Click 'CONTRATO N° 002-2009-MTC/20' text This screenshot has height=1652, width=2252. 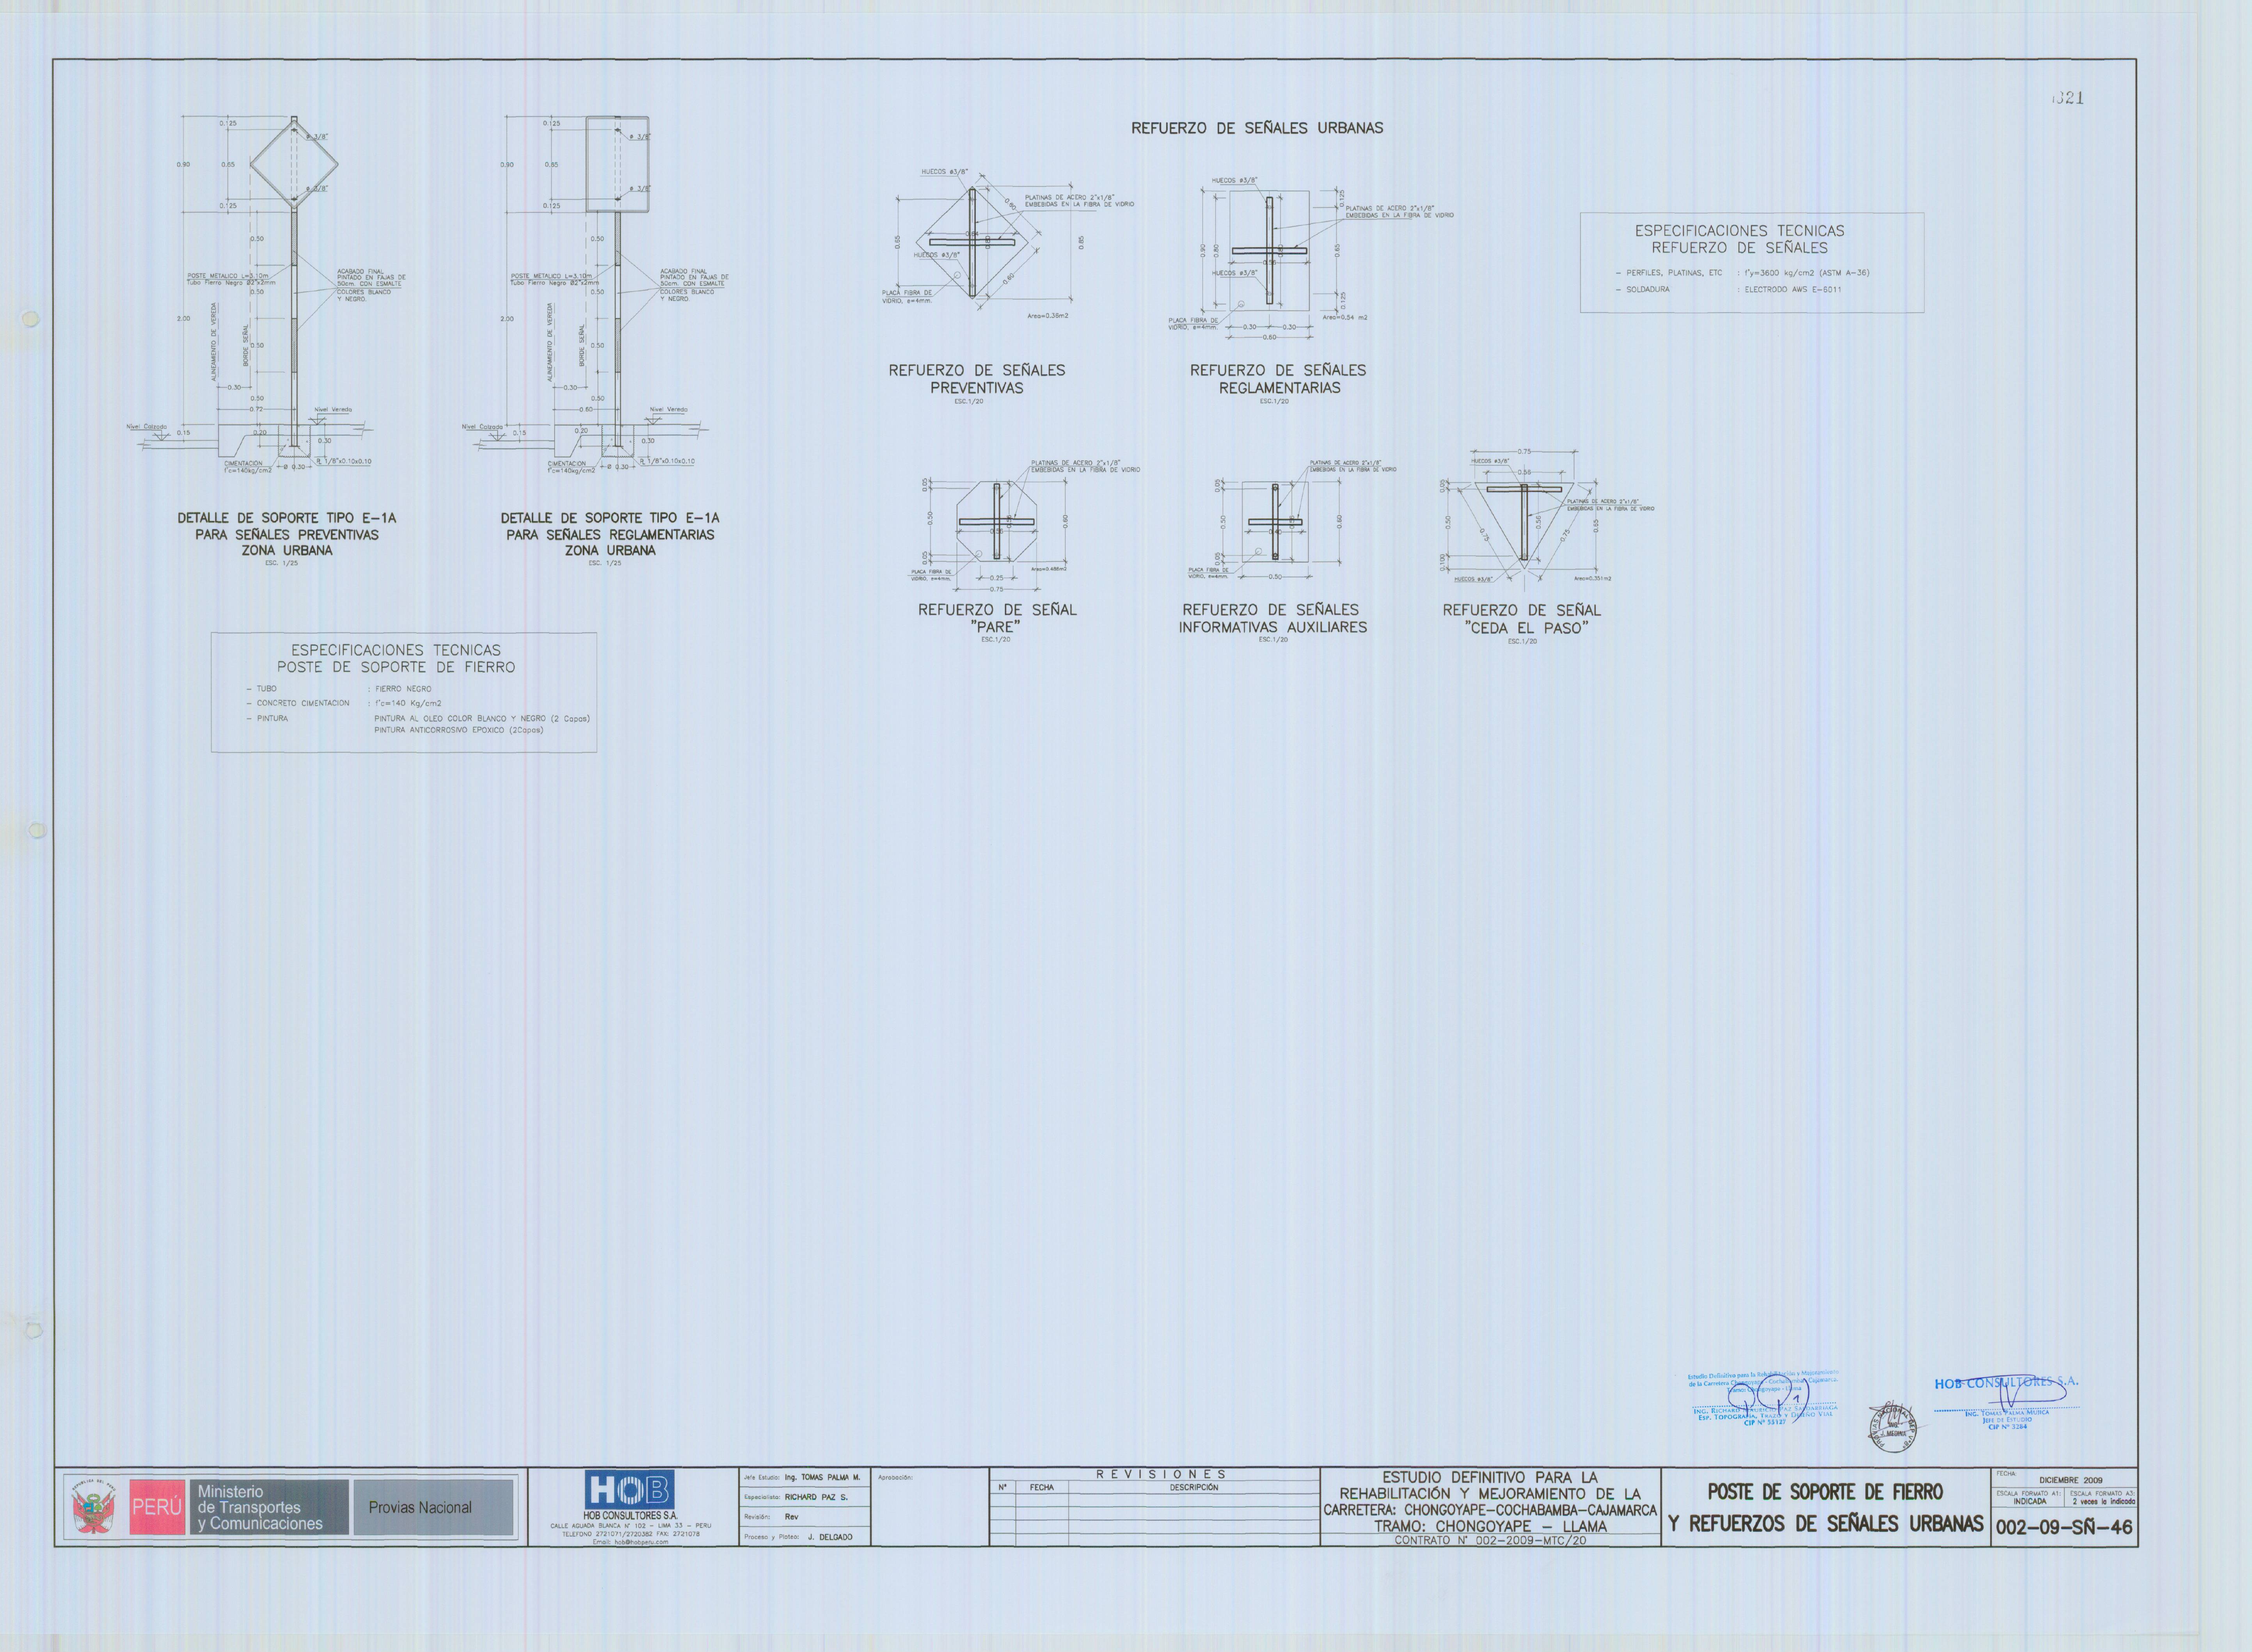click(1490, 1541)
